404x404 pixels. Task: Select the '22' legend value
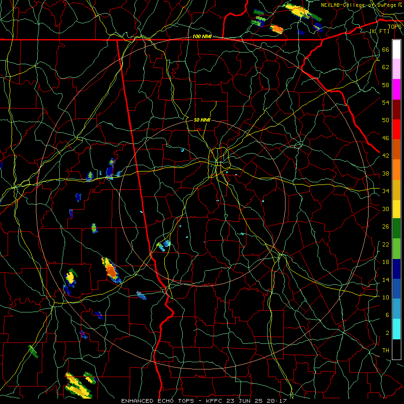point(386,244)
